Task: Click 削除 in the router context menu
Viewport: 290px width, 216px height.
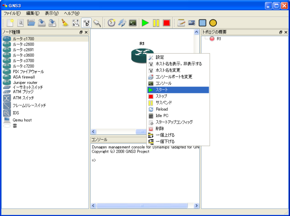Action: [x=159, y=128]
